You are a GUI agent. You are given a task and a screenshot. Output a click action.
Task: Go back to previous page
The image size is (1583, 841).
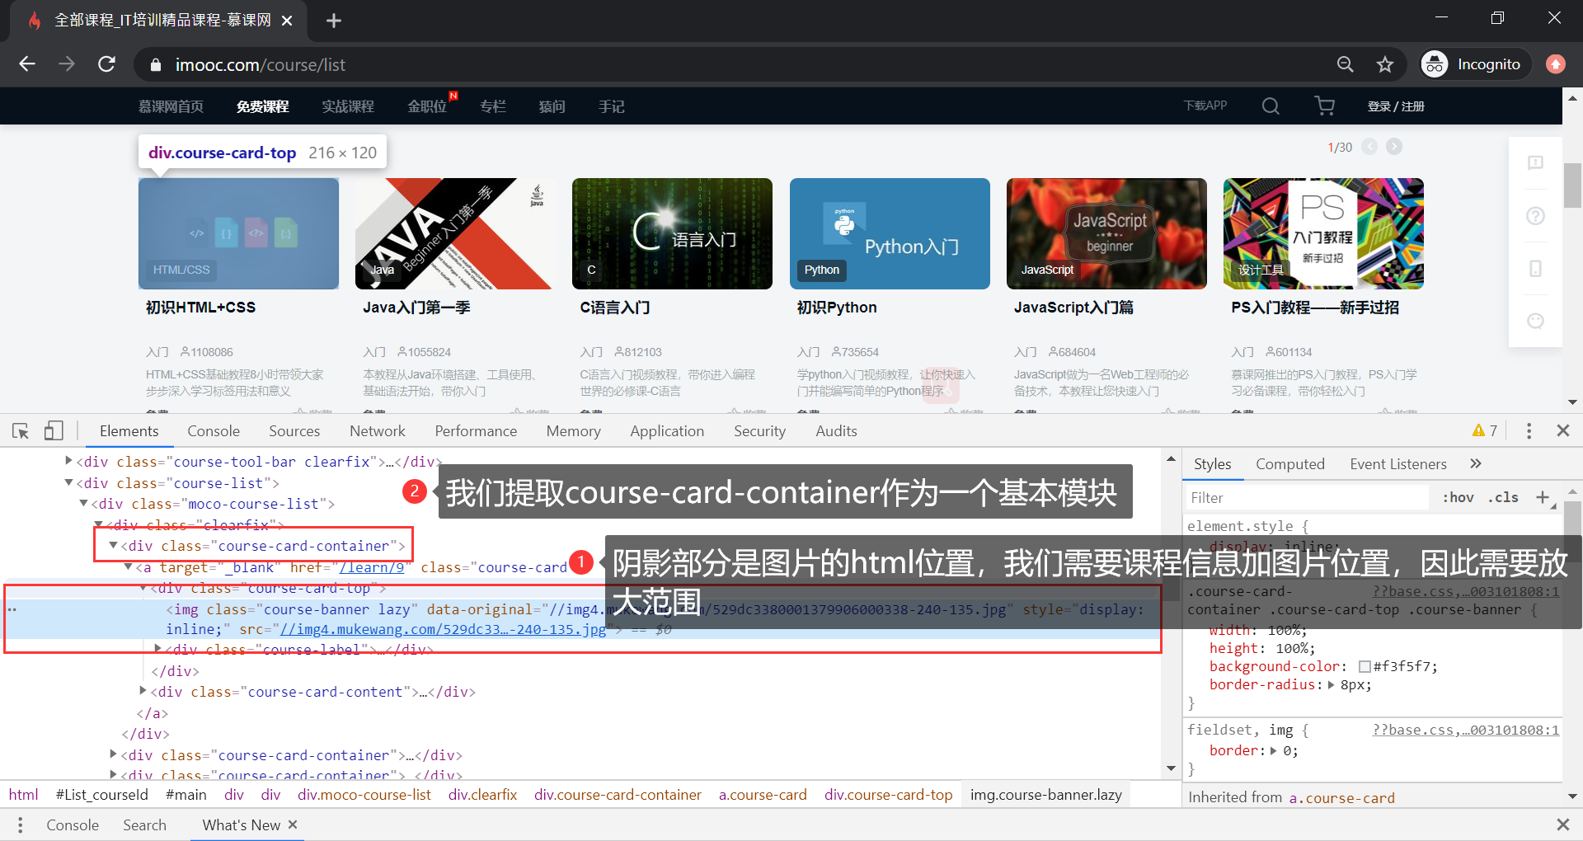(27, 64)
